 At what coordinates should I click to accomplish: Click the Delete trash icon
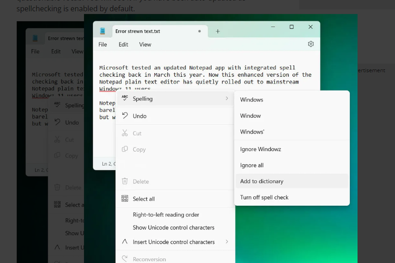125,181
